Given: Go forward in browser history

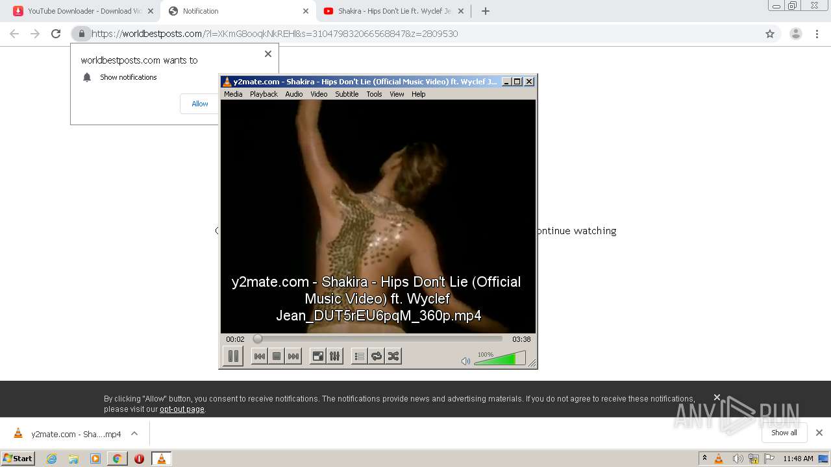Looking at the screenshot, I should 35,34.
